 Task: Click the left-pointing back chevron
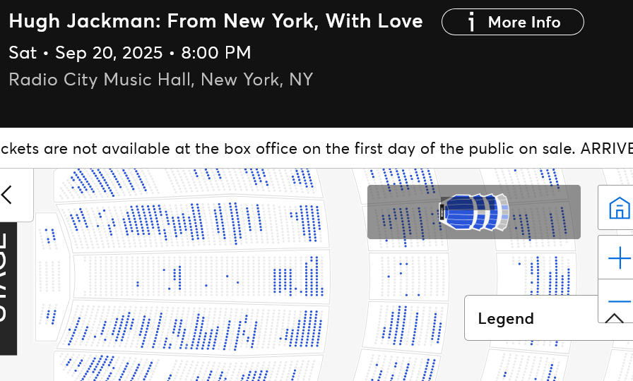[x=8, y=195]
